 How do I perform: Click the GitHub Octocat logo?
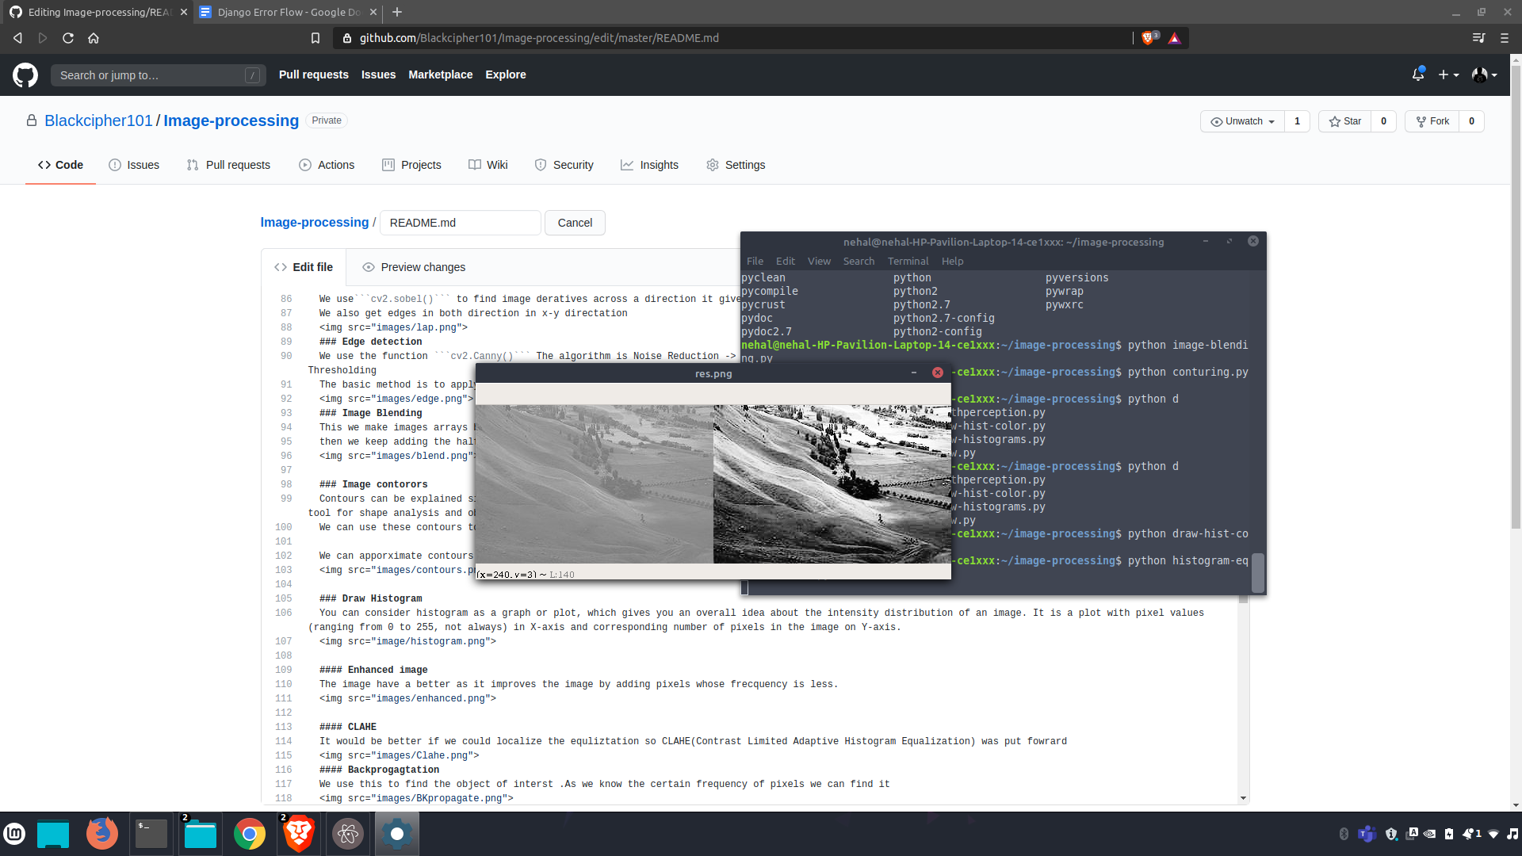point(25,75)
